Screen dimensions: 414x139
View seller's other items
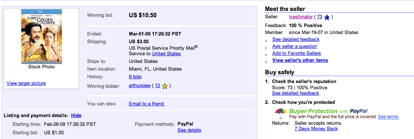(x=300, y=60)
